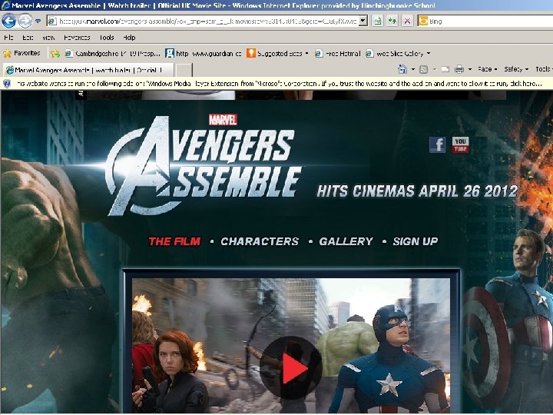This screenshot has width=553, height=415.
Task: Click the Home icon in command bar
Action: click(x=402, y=69)
